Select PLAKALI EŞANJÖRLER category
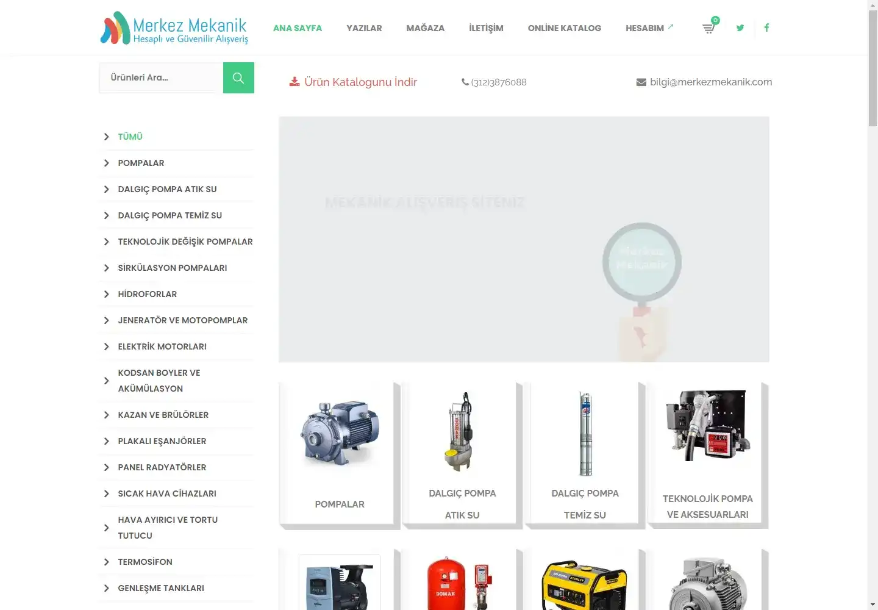 (162, 441)
